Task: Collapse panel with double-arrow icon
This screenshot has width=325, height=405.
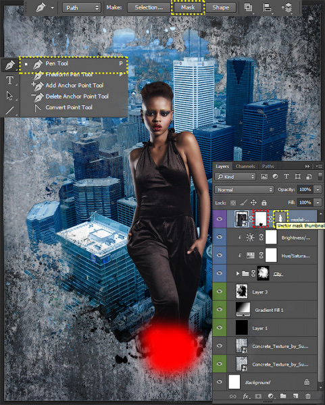Action: 307,166
